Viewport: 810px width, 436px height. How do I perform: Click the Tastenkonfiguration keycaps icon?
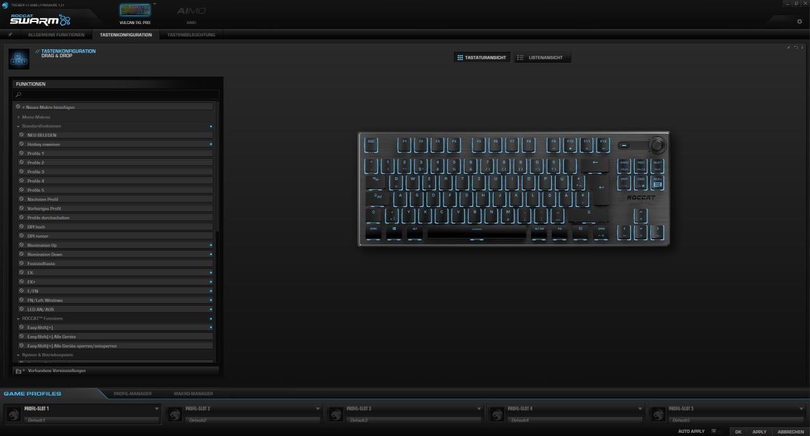pos(19,59)
